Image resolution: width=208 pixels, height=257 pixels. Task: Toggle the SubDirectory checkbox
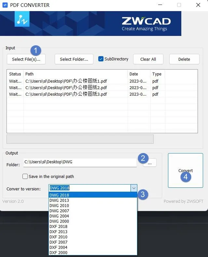(101, 59)
